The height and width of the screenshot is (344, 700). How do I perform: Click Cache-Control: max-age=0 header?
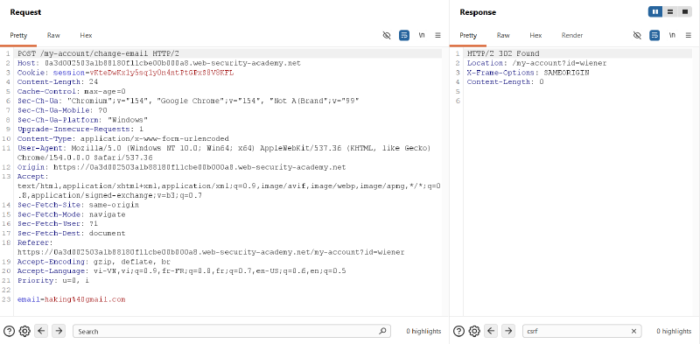click(72, 92)
